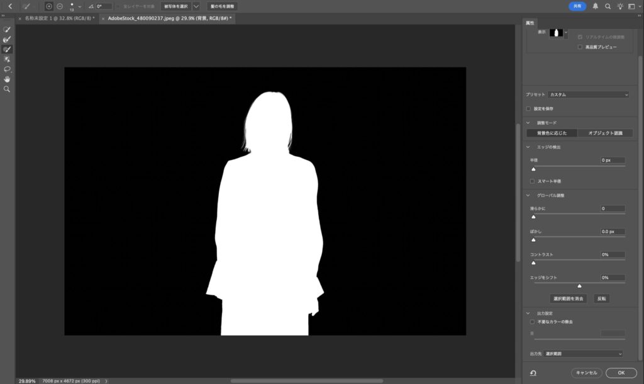Select the Object Selection tool

coord(7,59)
